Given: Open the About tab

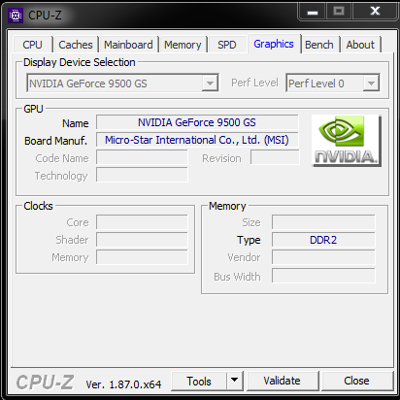Looking at the screenshot, I should 360,45.
